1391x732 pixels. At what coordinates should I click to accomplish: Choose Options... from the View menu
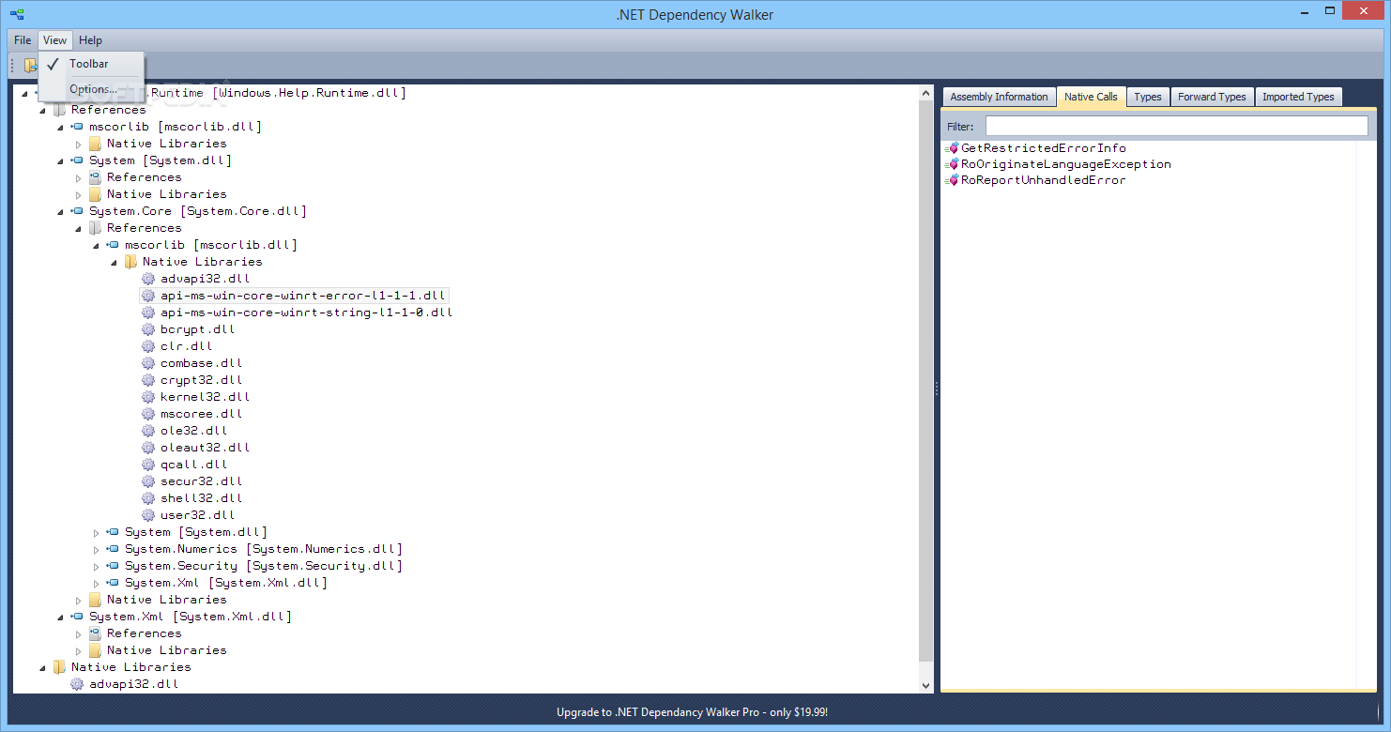92,89
